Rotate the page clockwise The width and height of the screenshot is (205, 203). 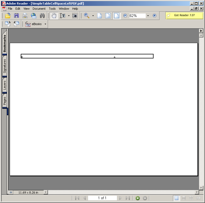pyautogui.click(x=8, y=24)
